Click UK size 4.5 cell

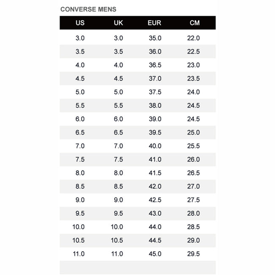[118, 79]
